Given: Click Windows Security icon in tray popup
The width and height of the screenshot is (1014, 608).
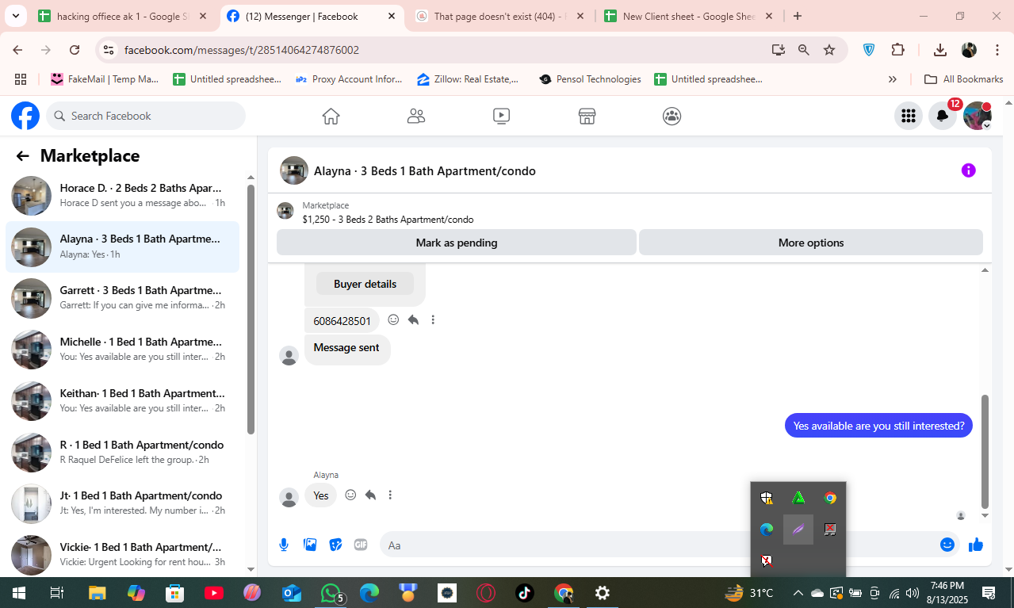Looking at the screenshot, I should [767, 498].
